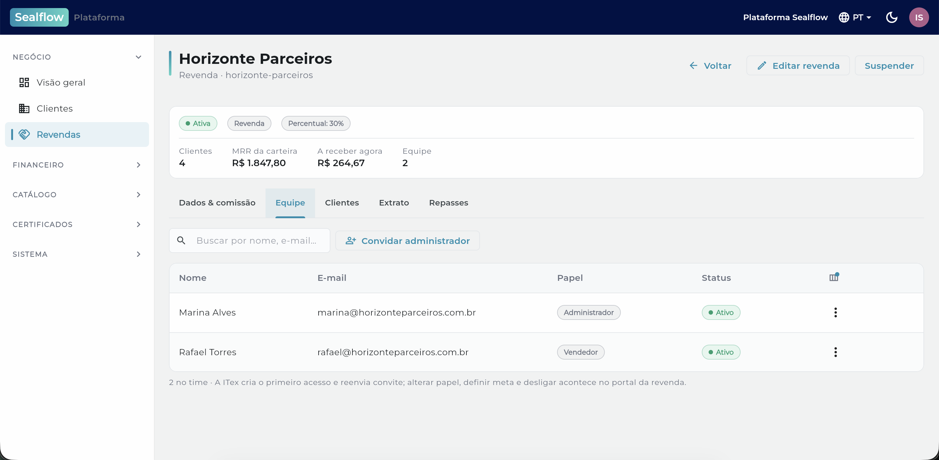
Task: Select the Equipe tab
Action: tap(290, 203)
